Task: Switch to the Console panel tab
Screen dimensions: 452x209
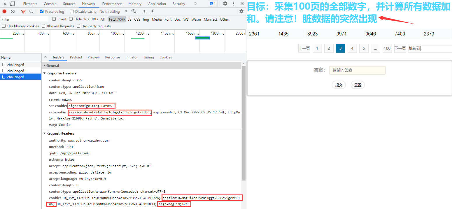Action: pyautogui.click(x=50, y=4)
